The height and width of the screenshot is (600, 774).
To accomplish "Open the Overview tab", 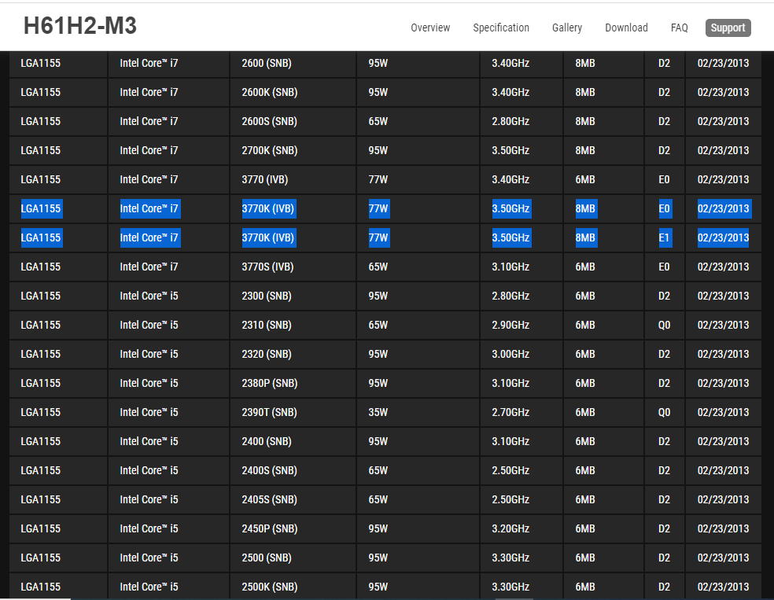I will 430,28.
